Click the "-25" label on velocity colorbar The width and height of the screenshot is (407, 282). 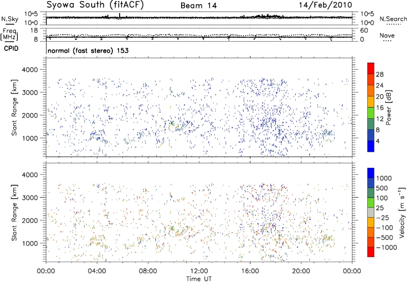click(x=383, y=218)
